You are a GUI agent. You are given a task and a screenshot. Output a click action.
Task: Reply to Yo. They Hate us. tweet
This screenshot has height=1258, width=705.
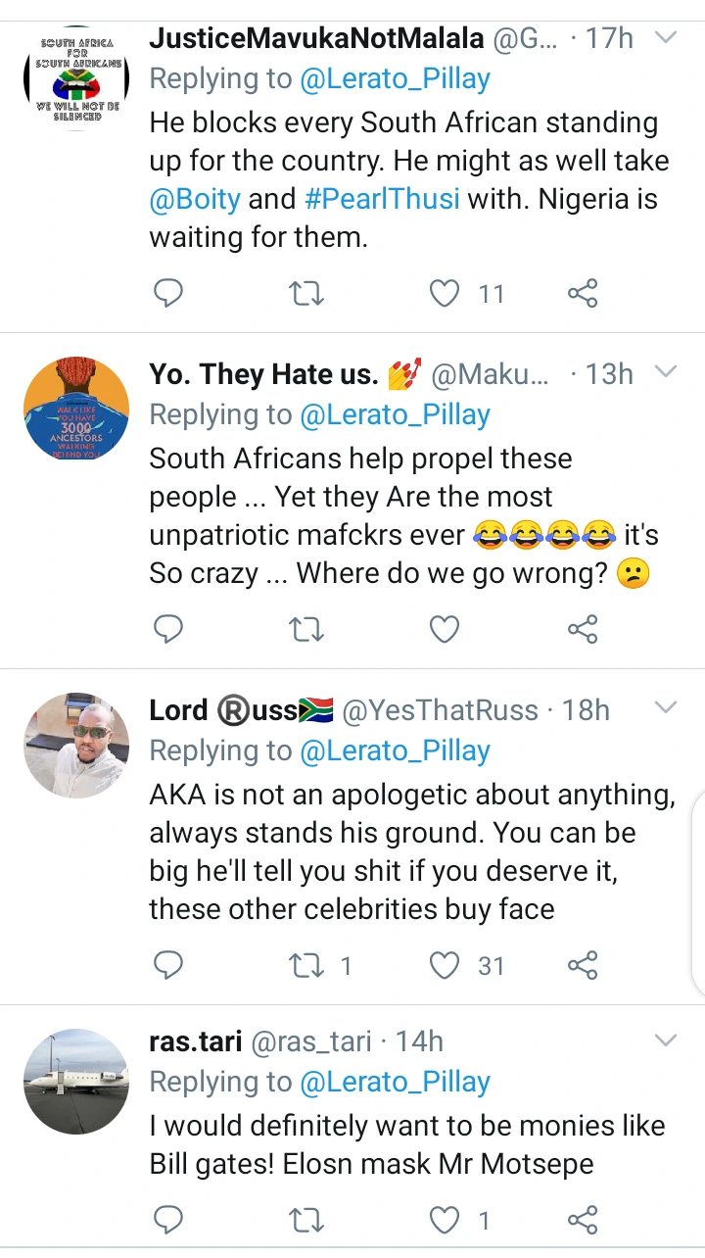(169, 629)
